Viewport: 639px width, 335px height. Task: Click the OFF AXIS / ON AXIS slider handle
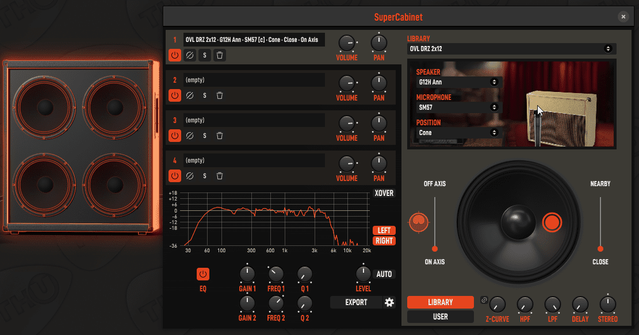[x=435, y=249]
